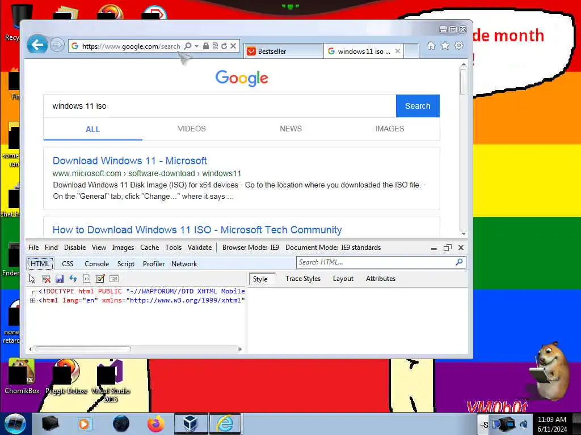Screen dimensions: 581x435
Task: Open 'How to Download Windows 11 ISO' result
Action: pos(197,230)
